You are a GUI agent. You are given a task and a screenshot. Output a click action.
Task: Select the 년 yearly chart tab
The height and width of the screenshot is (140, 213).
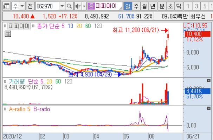point(153,6)
